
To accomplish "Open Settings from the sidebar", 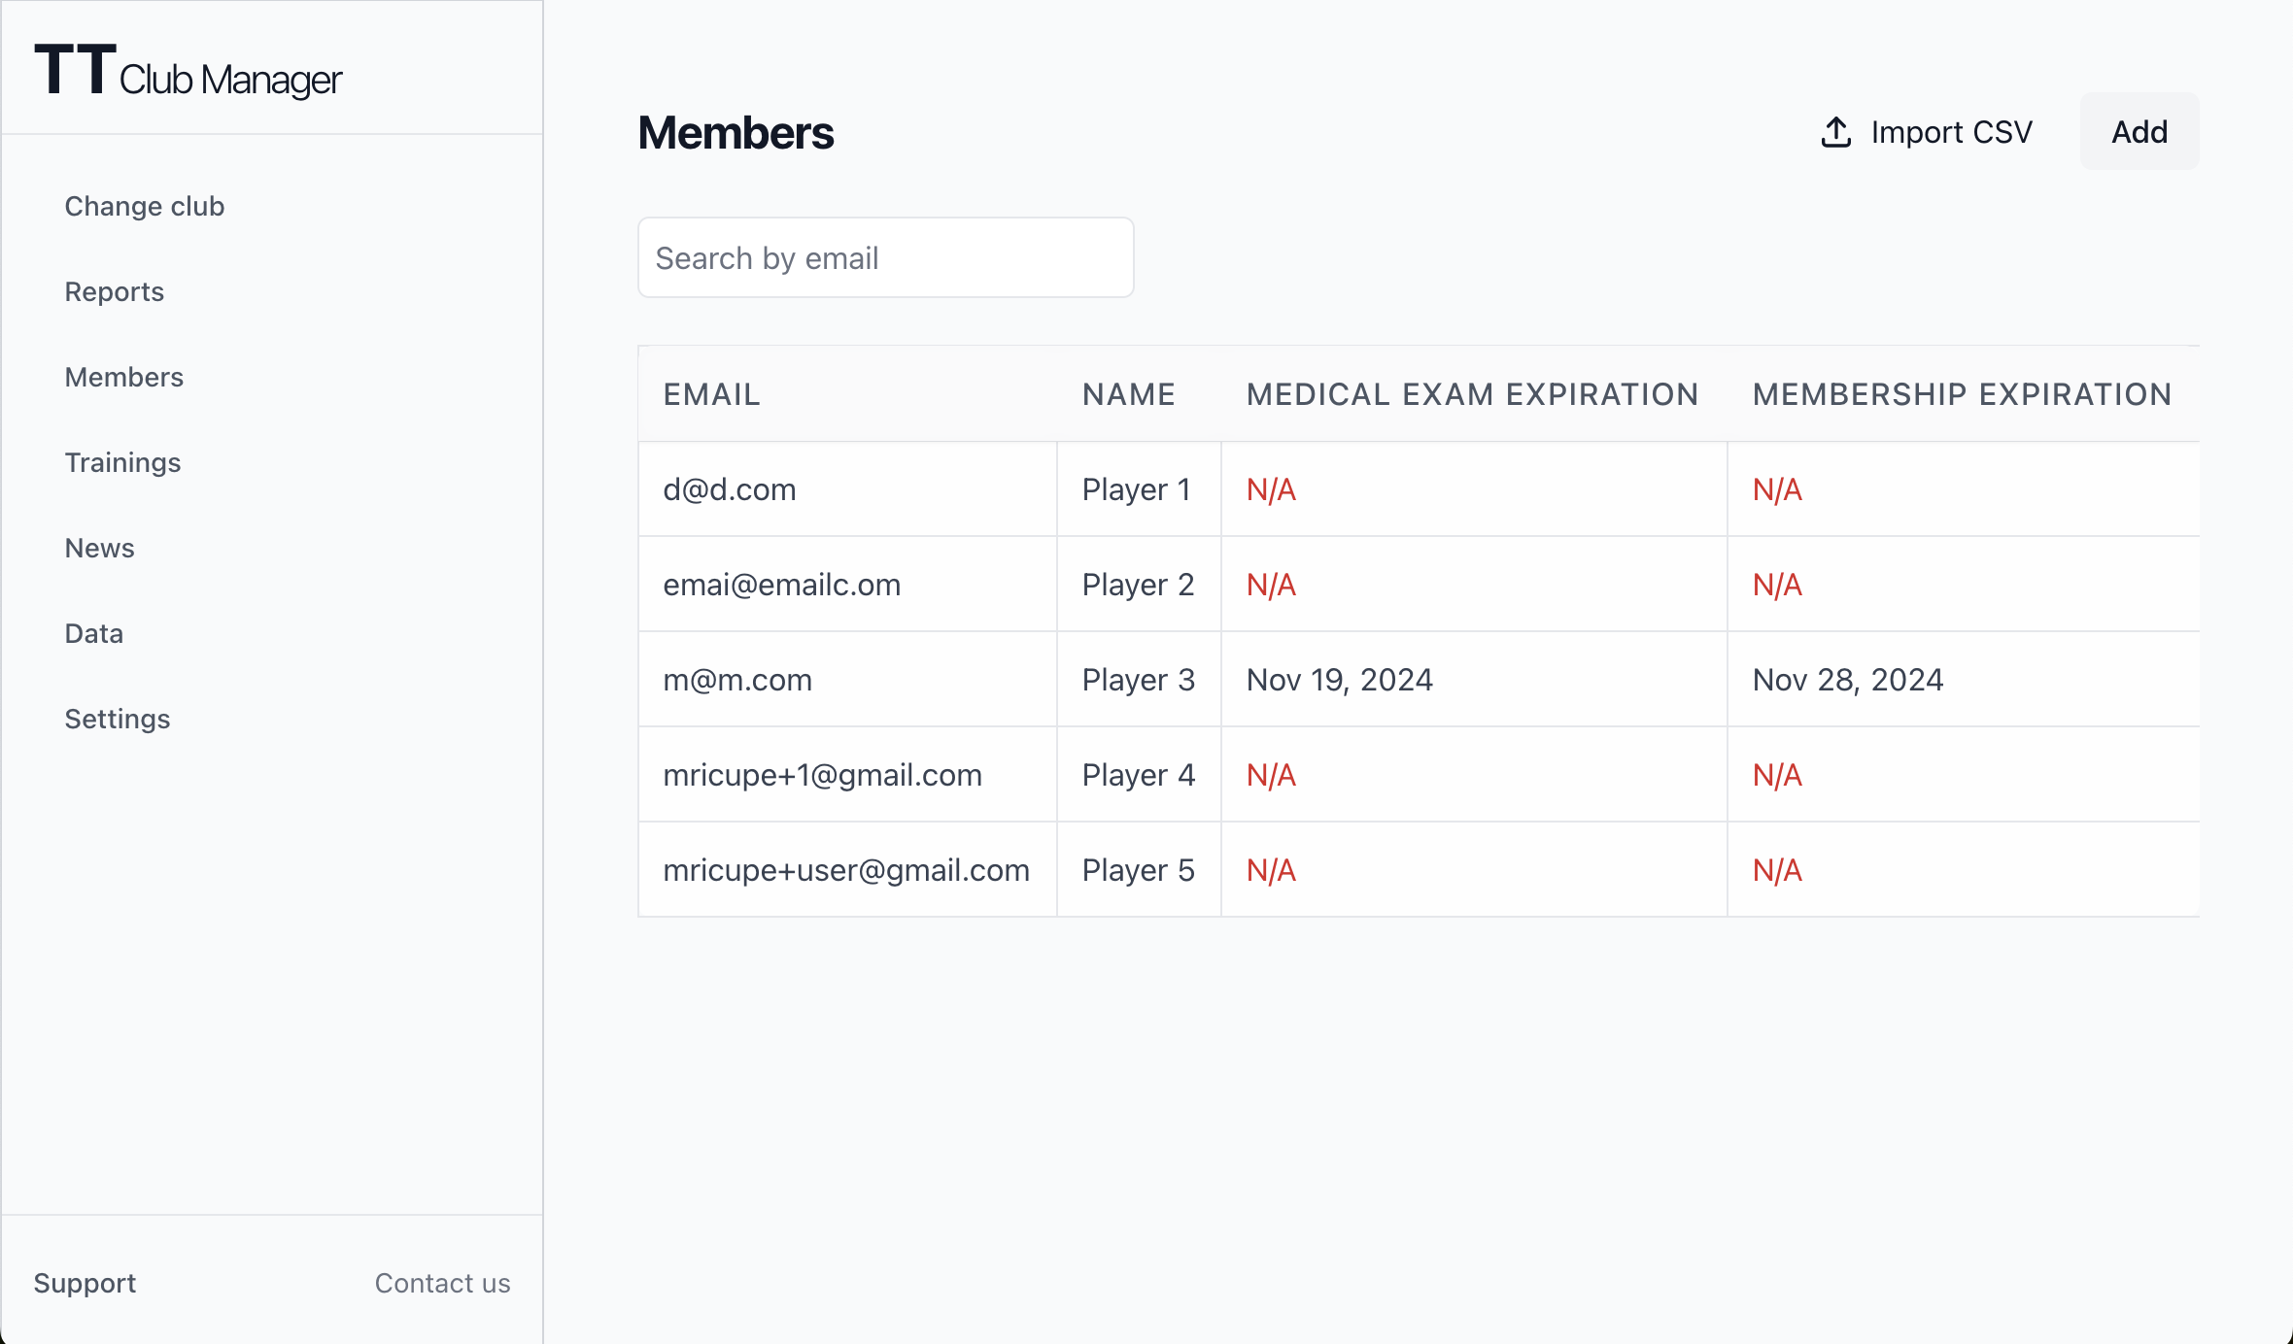I will (117, 719).
